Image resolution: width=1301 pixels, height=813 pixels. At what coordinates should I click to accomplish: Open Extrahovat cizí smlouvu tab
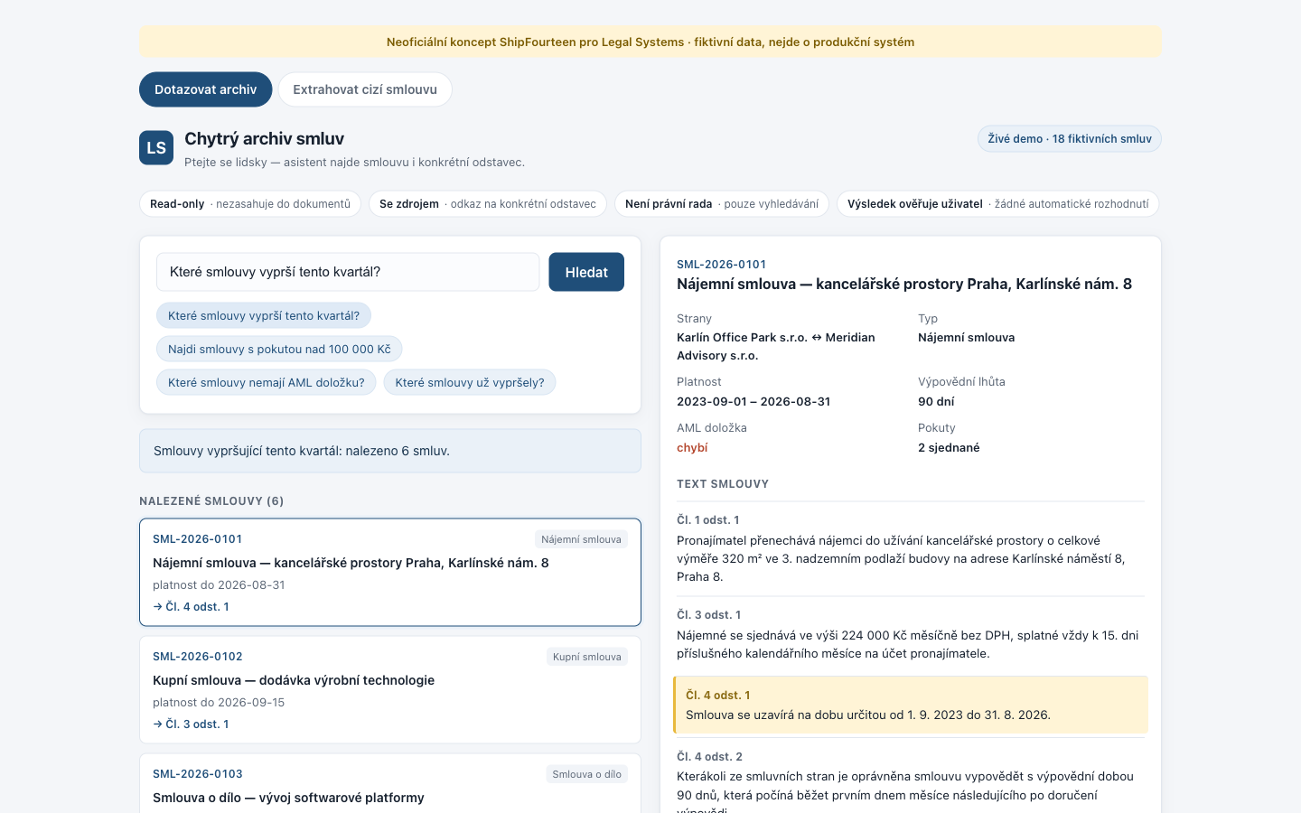pos(365,89)
